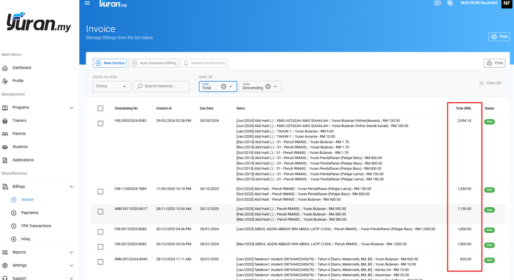Click the Search keyword input field
The width and height of the screenshot is (514, 280).
tap(163, 86)
